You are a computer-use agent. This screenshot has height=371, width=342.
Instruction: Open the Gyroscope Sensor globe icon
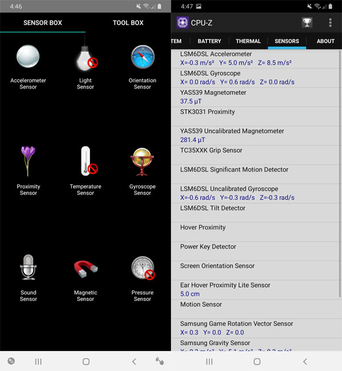click(x=142, y=162)
